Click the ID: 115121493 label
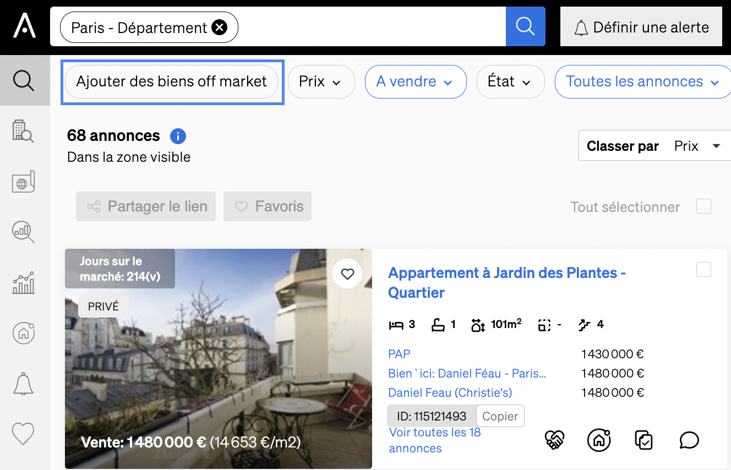The image size is (731, 470). (432, 416)
